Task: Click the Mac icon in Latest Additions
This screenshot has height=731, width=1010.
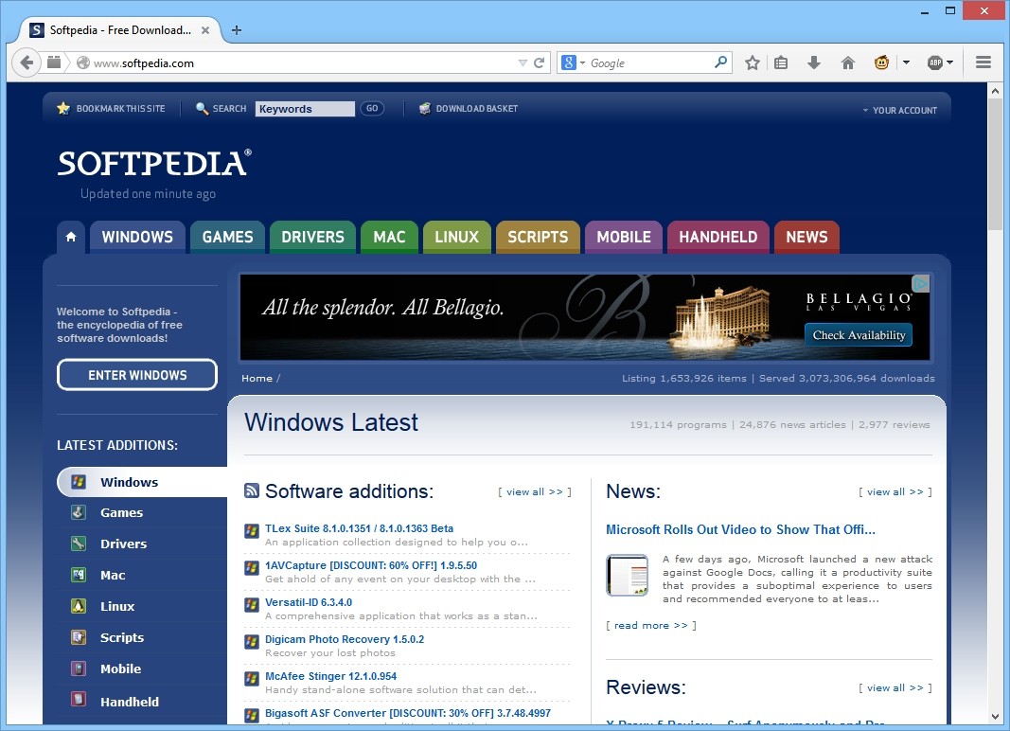Action: 79,575
